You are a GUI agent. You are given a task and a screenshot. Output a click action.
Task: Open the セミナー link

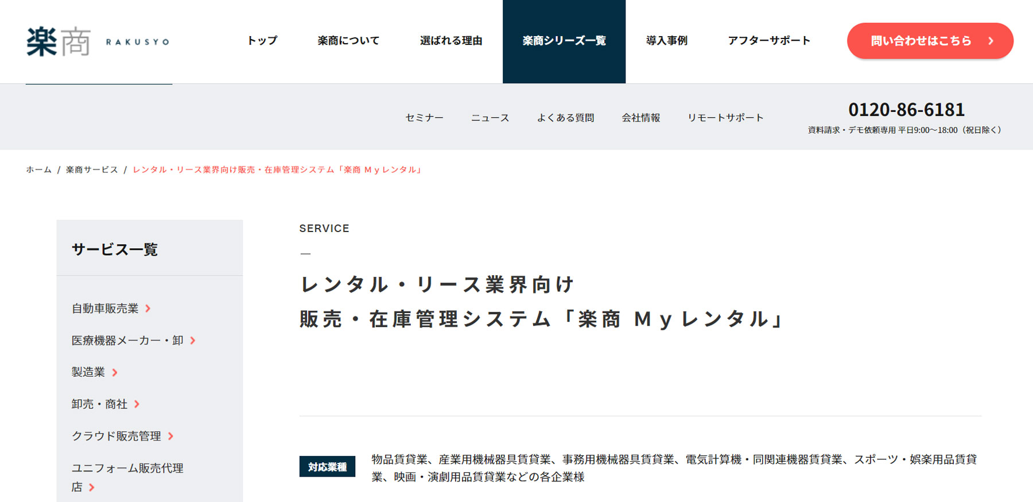coord(424,118)
